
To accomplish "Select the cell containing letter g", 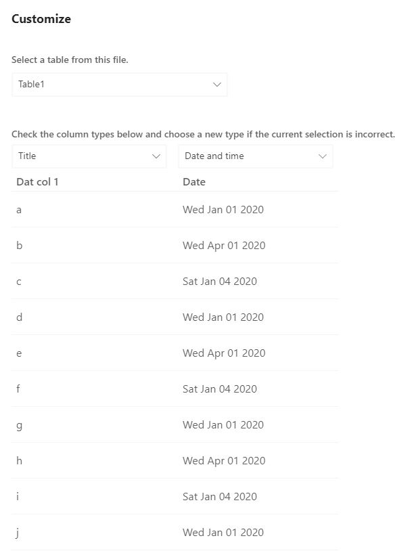I will click(x=19, y=425).
